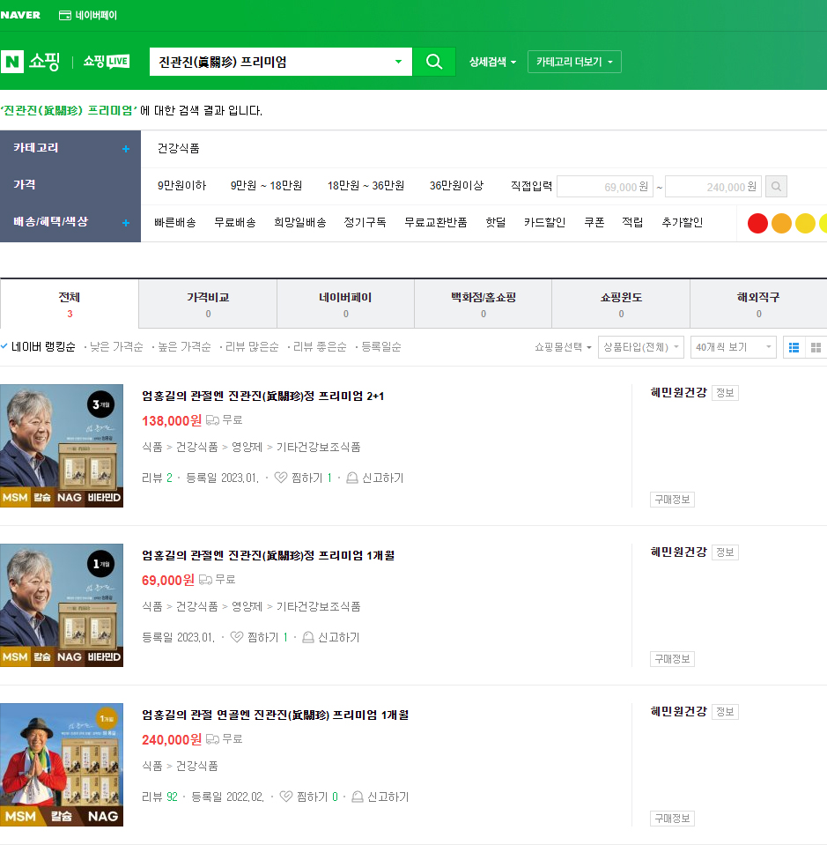Click the report icon on the 138,000원 product
Image resolution: width=827 pixels, height=845 pixels.
coord(351,478)
